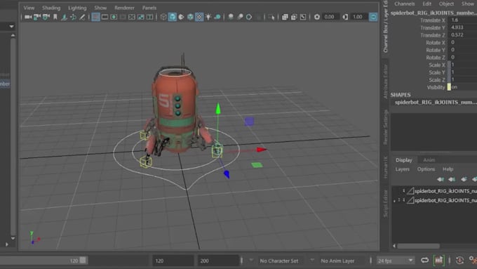This screenshot has height=269, width=477.
Task: Toggle the viewport Grid display button
Action: (95, 17)
